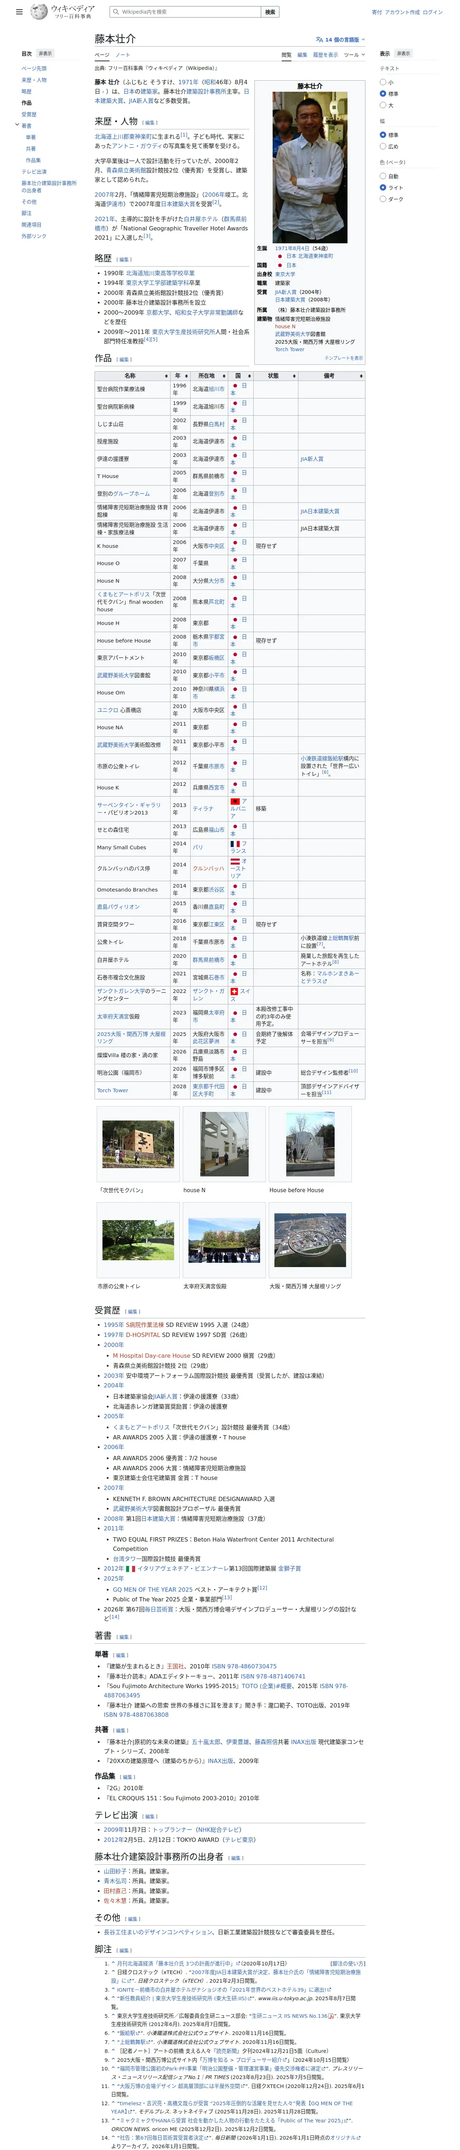Open the 藤本壮介 portrait photo in the infobox
Image resolution: width=460 pixels, height=2150 pixels.
[310, 168]
